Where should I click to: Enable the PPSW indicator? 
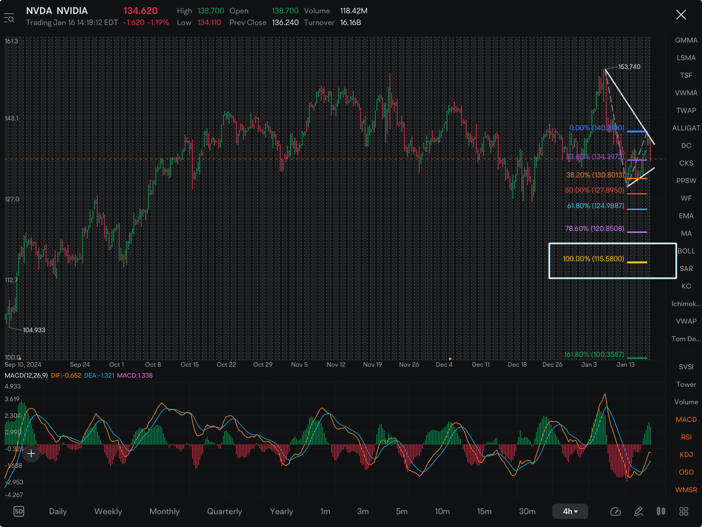[686, 181]
